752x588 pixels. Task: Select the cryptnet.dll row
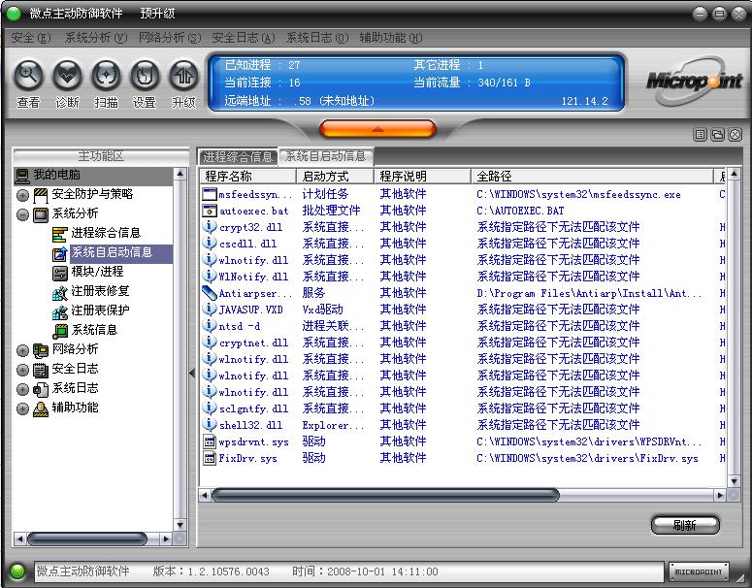pos(463,343)
